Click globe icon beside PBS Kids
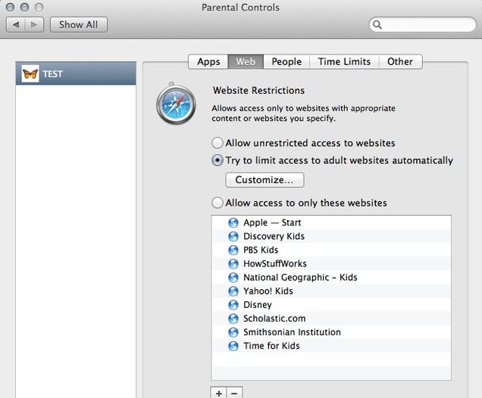Image resolution: width=482 pixels, height=398 pixels. click(x=233, y=250)
